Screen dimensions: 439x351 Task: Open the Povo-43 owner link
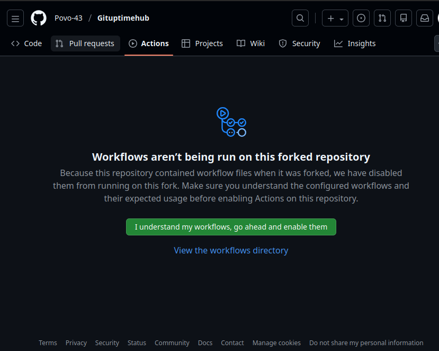[x=68, y=18]
